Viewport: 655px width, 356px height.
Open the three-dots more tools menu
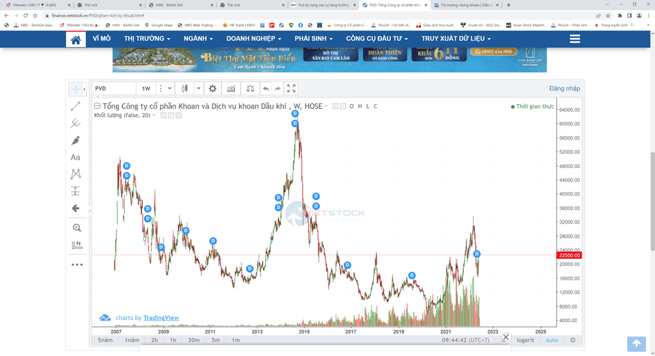(77, 265)
